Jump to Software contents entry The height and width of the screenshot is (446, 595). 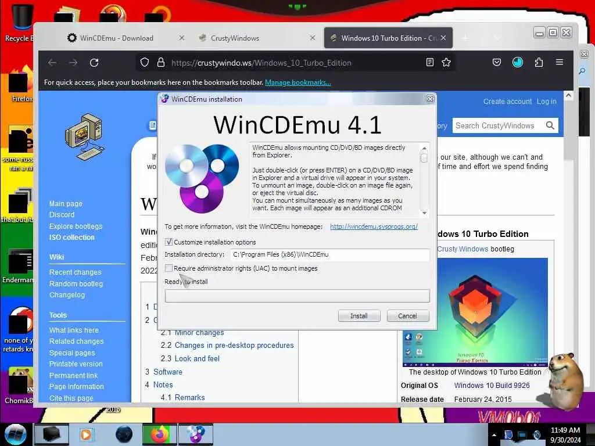pos(168,372)
